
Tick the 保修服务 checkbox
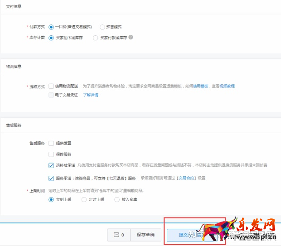tap(51, 154)
